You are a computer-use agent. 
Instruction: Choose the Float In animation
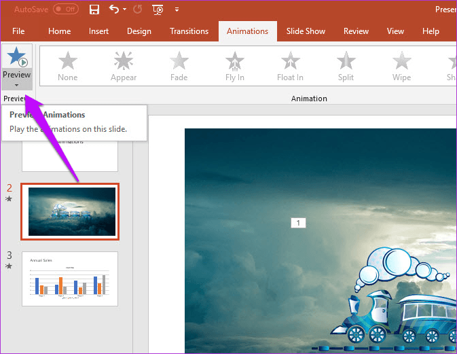click(290, 66)
